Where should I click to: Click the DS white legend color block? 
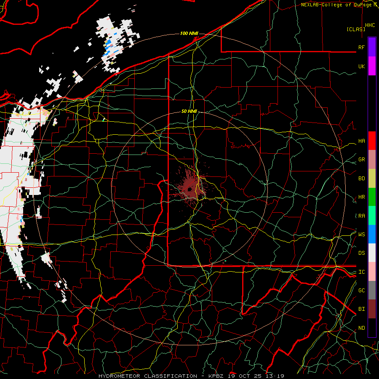click(x=372, y=253)
